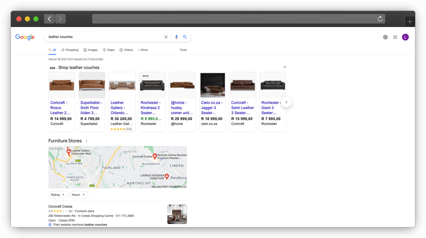Viewport: 426px width, 238px height.
Task: Click the R 4 799,00 price
Action: 90,119
